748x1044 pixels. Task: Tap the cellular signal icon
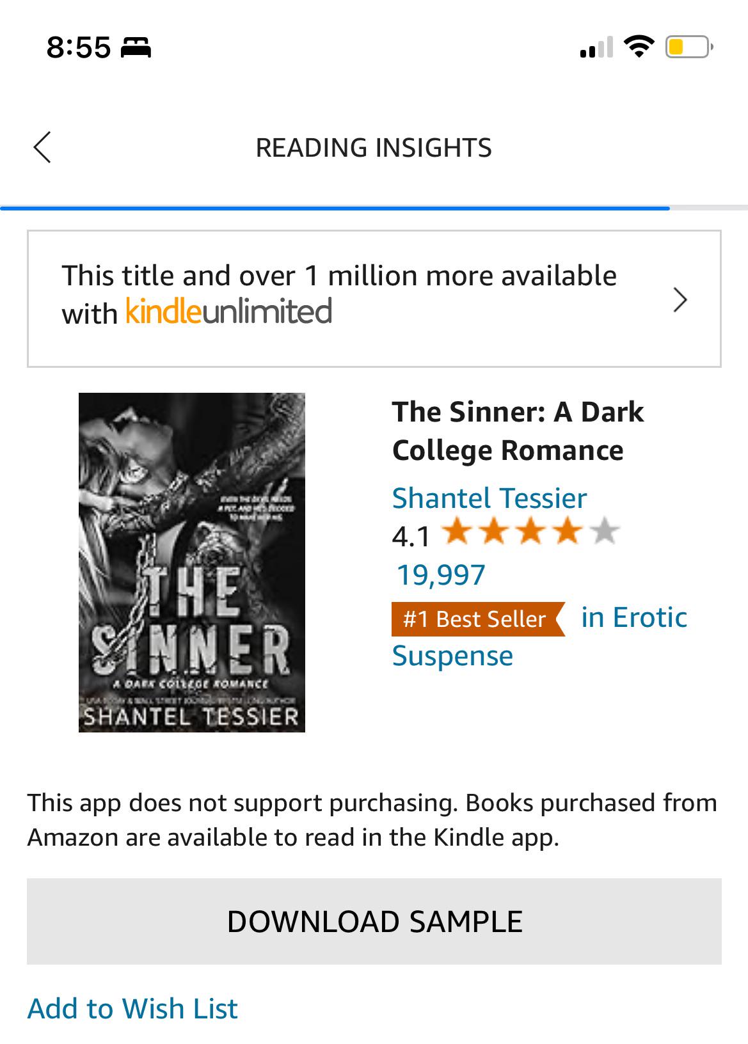coord(594,46)
